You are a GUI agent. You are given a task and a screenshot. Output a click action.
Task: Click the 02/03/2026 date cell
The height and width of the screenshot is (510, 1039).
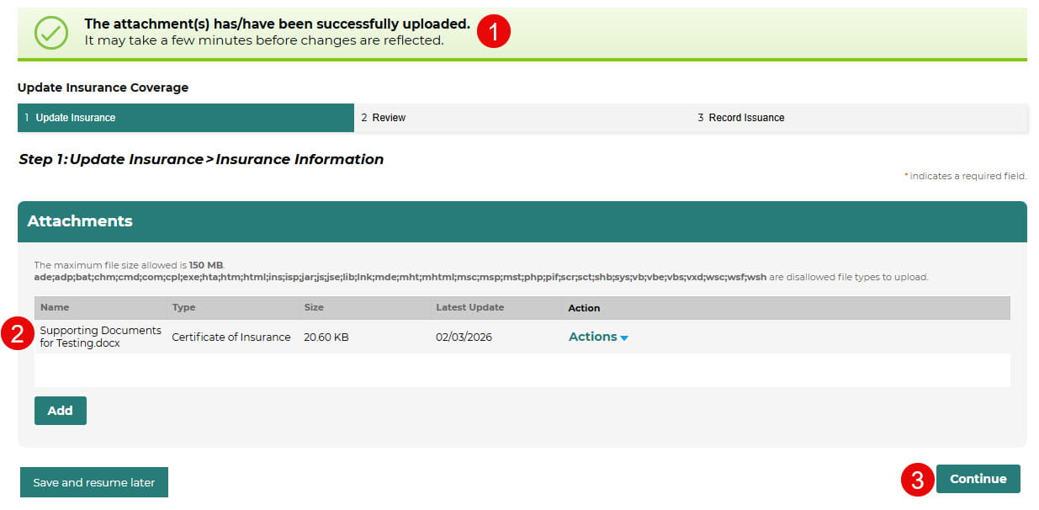(464, 337)
